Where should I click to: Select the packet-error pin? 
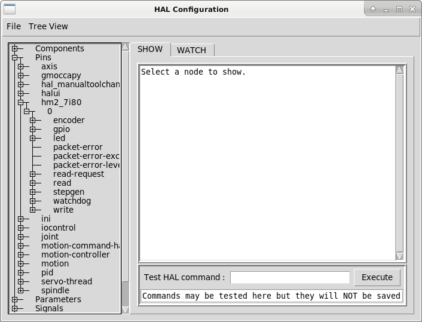pos(78,147)
